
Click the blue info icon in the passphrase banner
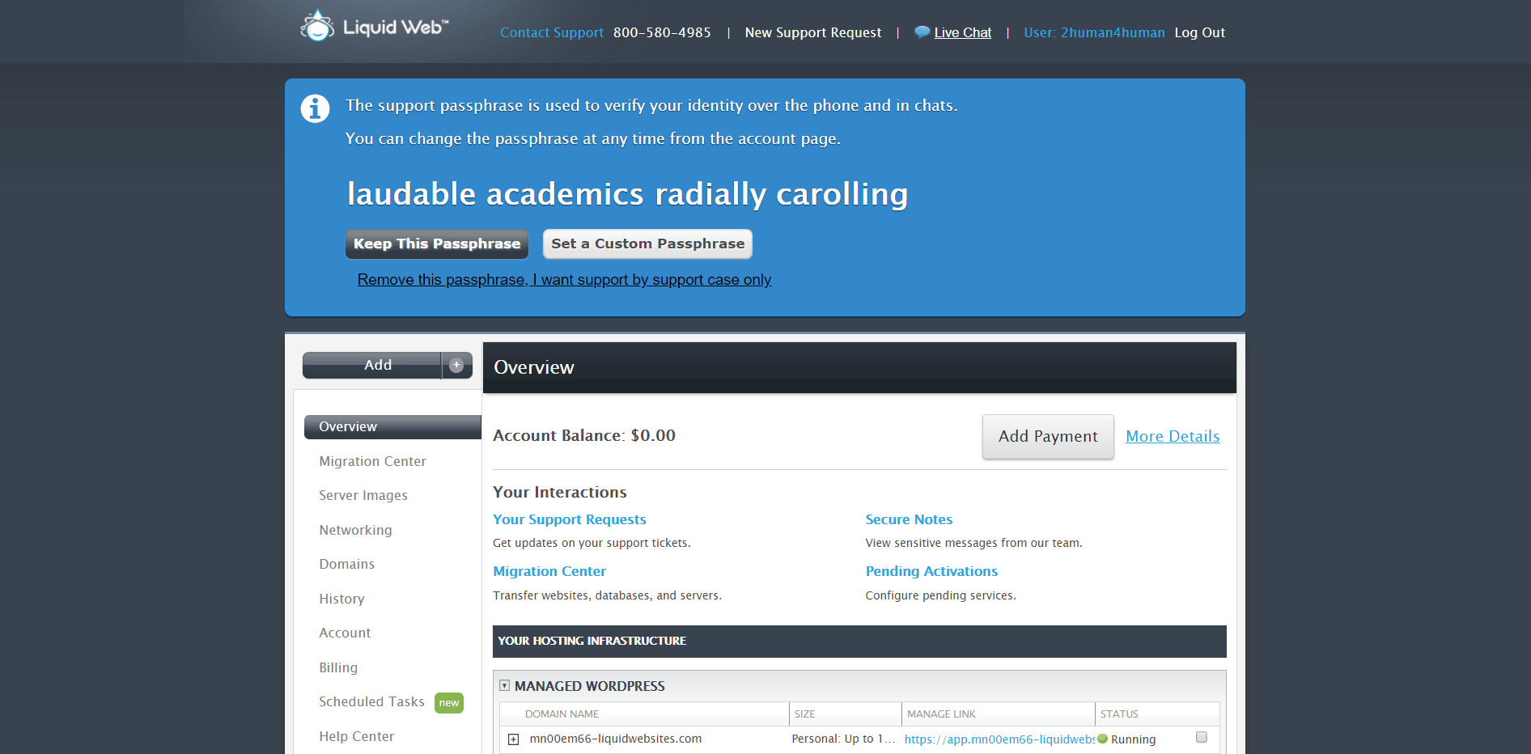[315, 108]
